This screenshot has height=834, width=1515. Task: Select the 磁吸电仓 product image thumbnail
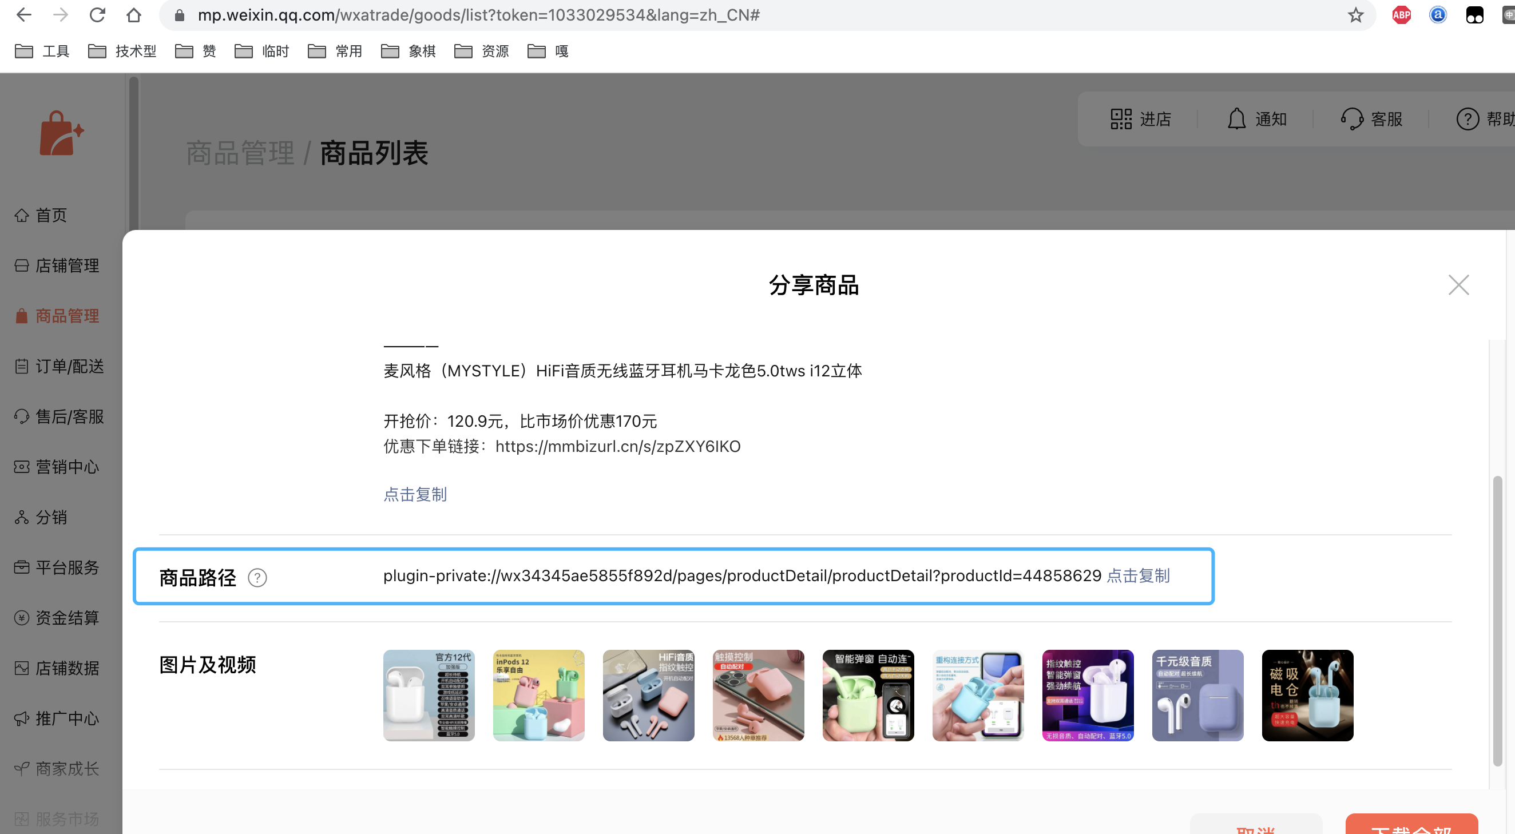(1307, 695)
